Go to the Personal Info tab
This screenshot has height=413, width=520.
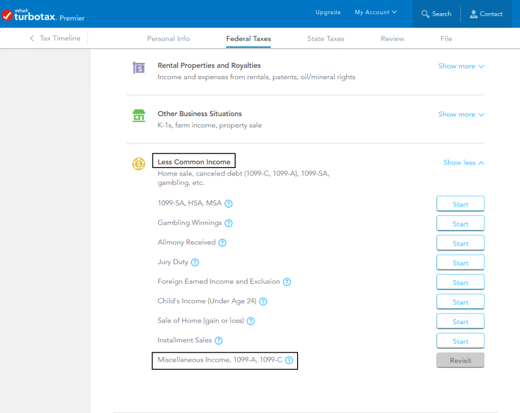coord(168,39)
